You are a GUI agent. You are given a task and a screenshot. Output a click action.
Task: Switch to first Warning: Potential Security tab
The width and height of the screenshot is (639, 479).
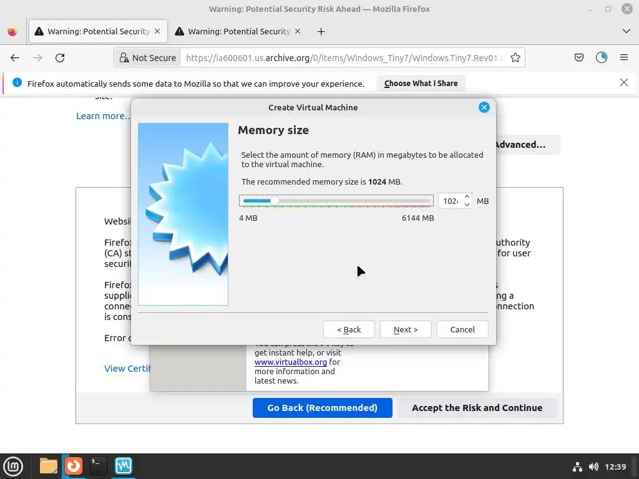[98, 31]
